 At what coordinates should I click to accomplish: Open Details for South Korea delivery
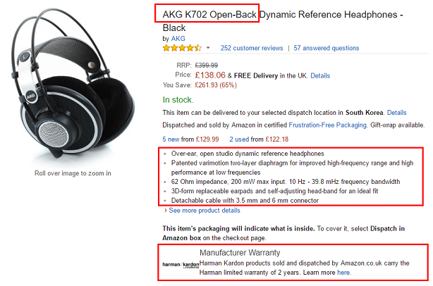point(396,113)
